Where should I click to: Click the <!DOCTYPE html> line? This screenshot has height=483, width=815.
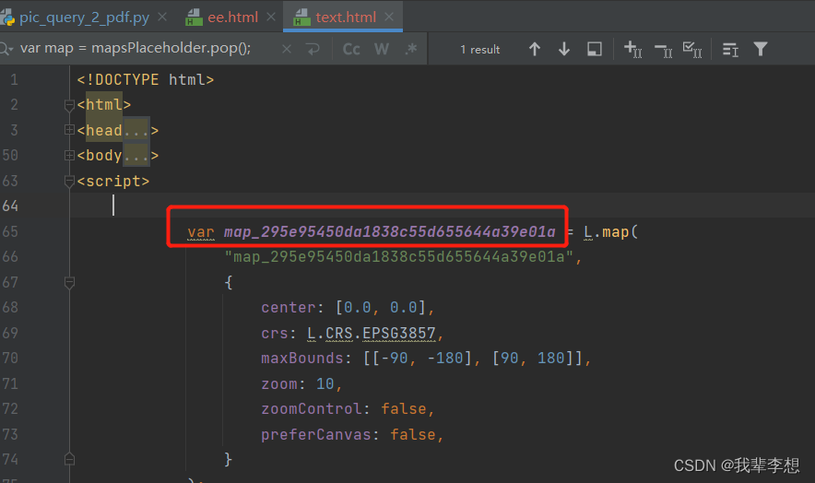tap(146, 80)
